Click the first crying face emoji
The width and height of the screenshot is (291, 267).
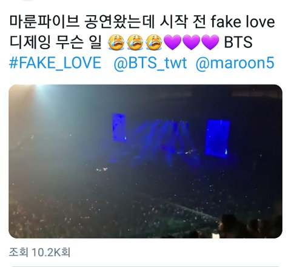[x=116, y=42]
